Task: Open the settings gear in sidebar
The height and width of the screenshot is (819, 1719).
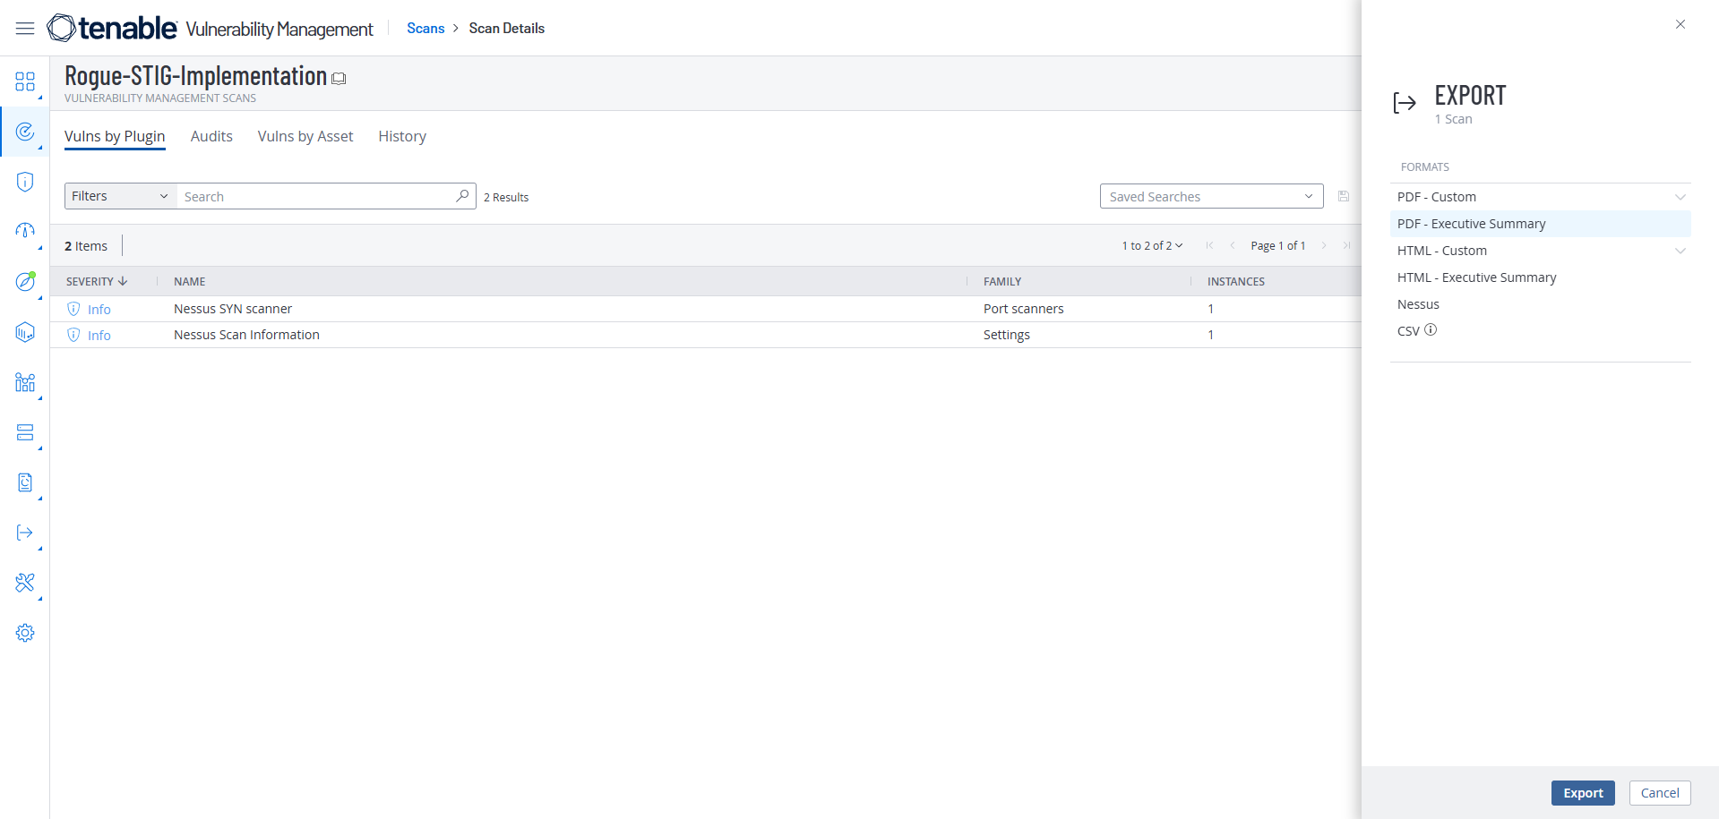Action: (25, 633)
